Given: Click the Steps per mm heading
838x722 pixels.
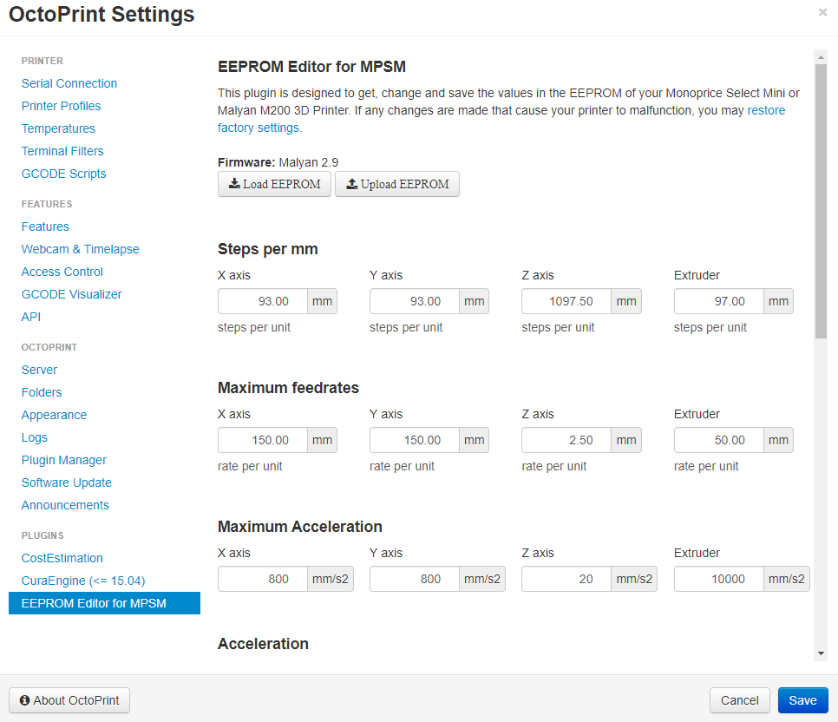Looking at the screenshot, I should point(268,249).
